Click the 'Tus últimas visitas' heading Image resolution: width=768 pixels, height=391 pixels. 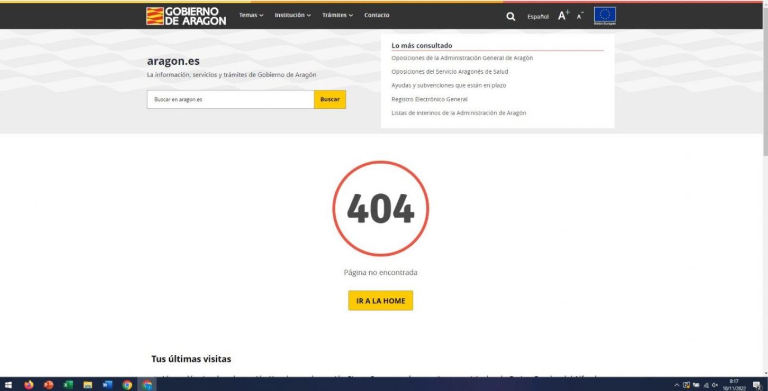(x=191, y=359)
